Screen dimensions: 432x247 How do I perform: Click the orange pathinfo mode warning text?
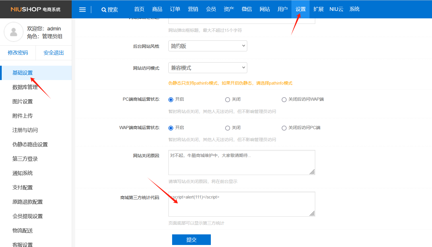(x=230, y=83)
